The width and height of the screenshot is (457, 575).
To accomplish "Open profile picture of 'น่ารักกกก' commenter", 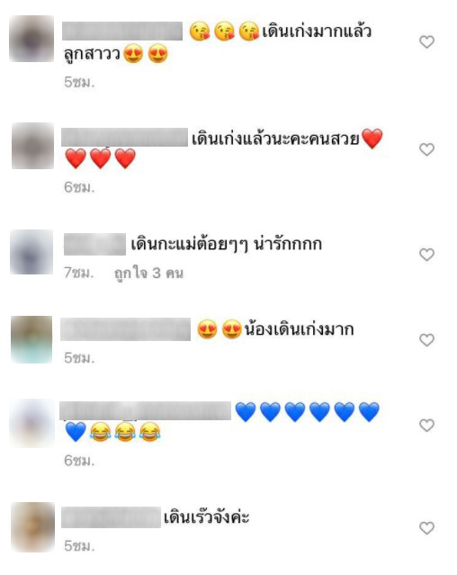I will pyautogui.click(x=31, y=252).
